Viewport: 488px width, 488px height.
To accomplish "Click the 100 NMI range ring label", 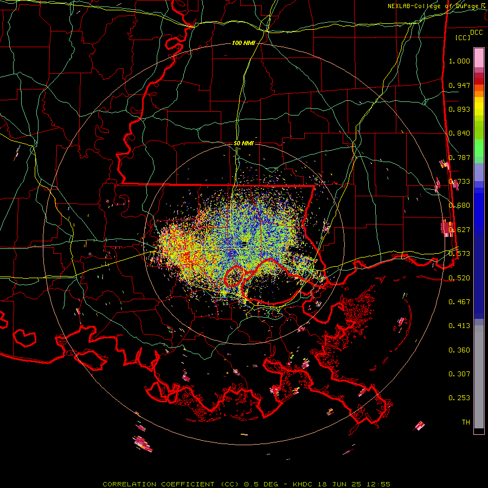I will (243, 43).
